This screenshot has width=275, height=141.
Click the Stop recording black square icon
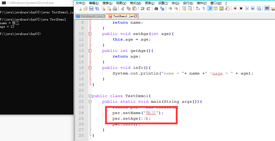point(241,8)
